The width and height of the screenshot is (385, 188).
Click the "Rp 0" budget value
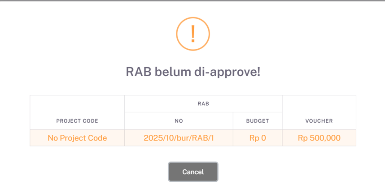tap(258, 138)
